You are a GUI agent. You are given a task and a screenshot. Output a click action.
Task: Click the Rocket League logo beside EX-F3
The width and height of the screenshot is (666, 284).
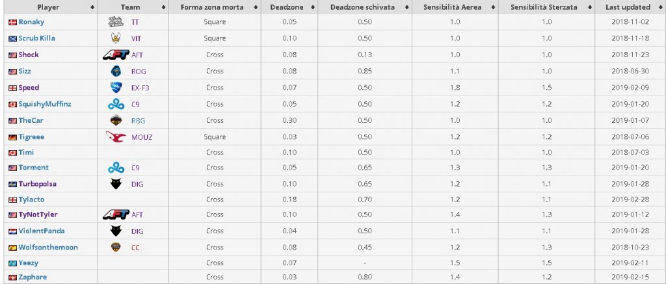click(x=116, y=88)
